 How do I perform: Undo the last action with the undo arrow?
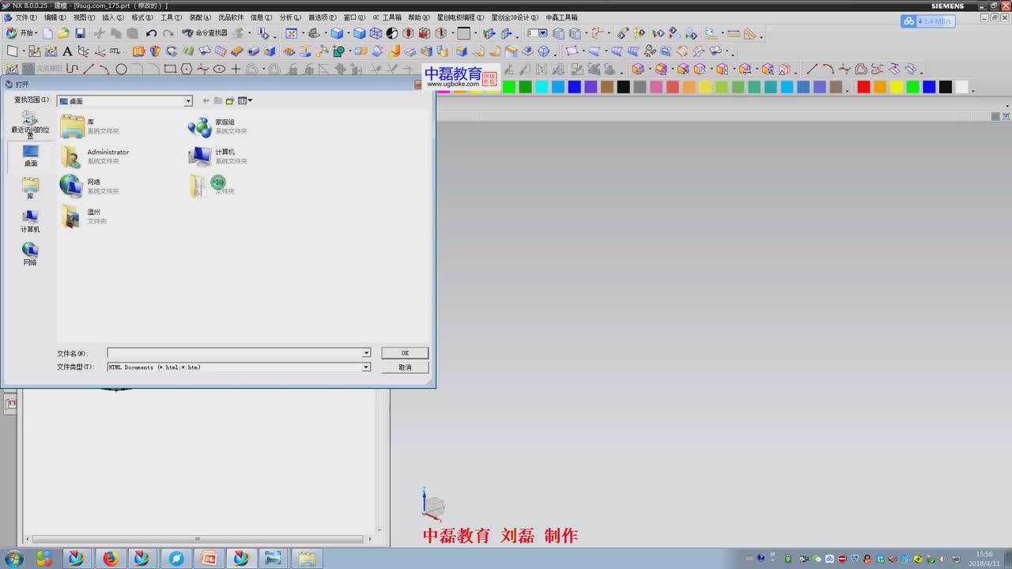coord(151,33)
